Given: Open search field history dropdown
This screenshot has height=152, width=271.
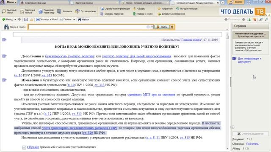Looking at the screenshot, I should coord(152,27).
